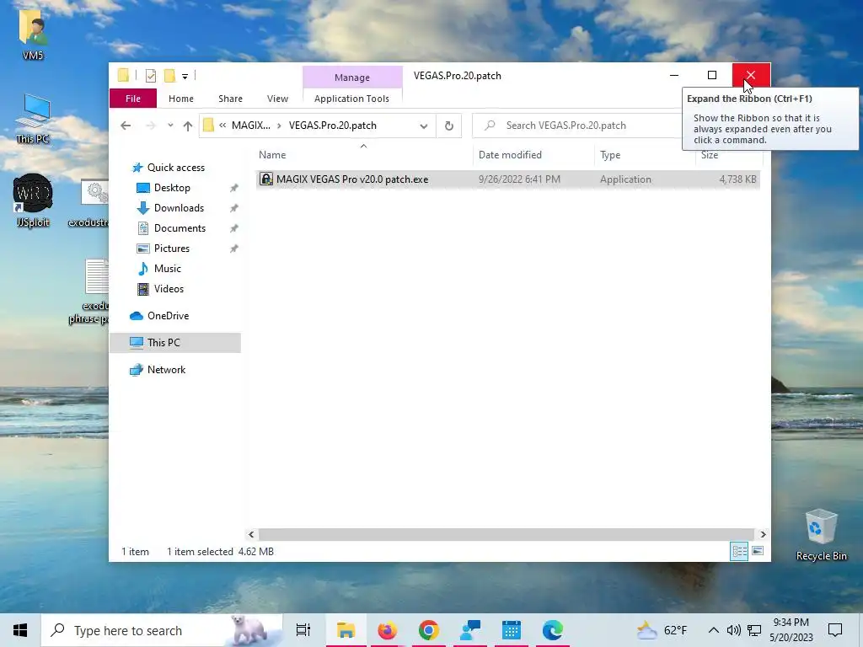Open the Recent locations dropdown arrow
Screen dimensions: 863x647
click(170, 126)
